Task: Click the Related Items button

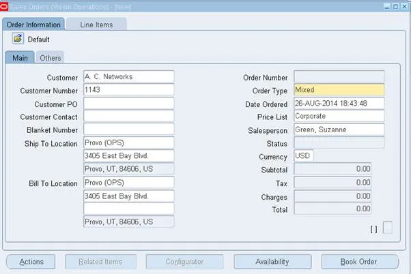Action: point(100,262)
